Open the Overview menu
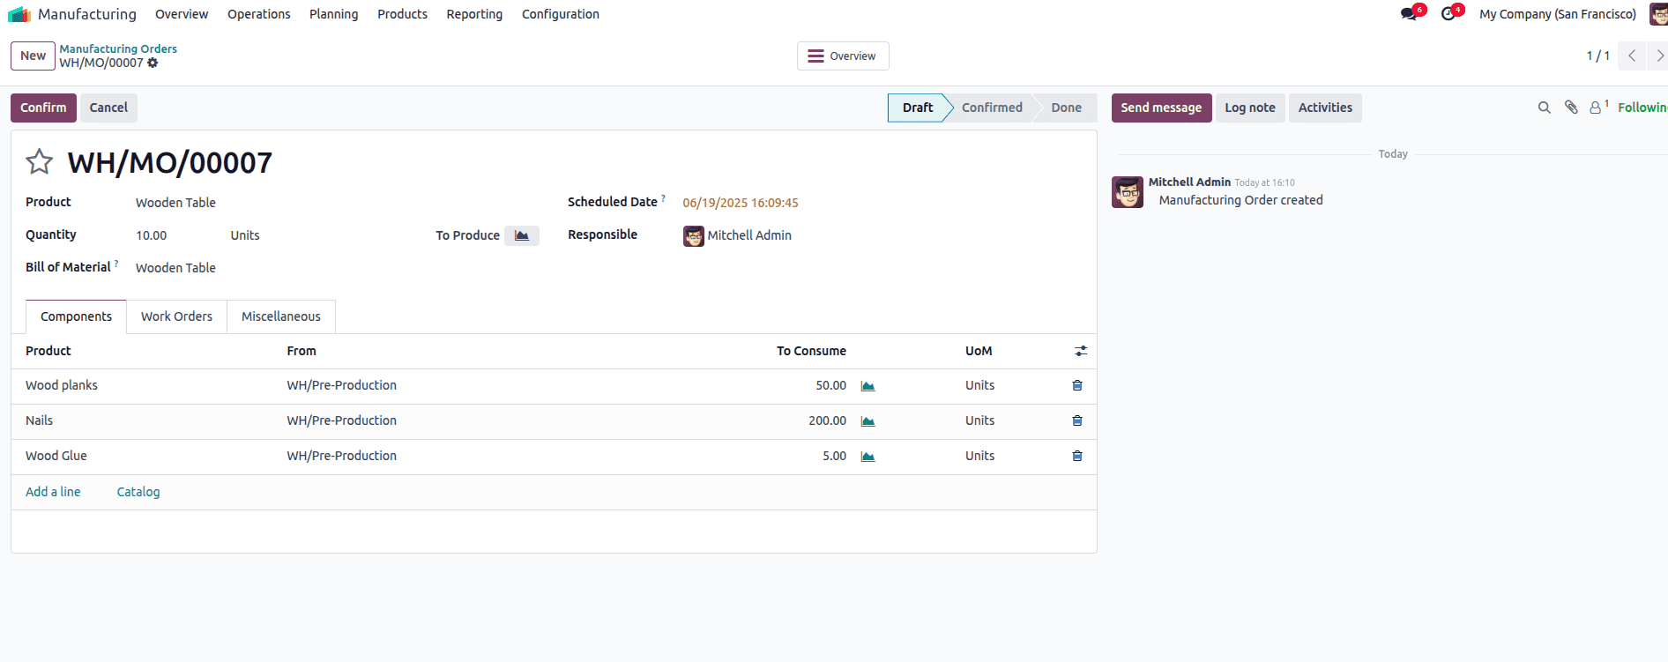The width and height of the screenshot is (1668, 662). pyautogui.click(x=182, y=14)
